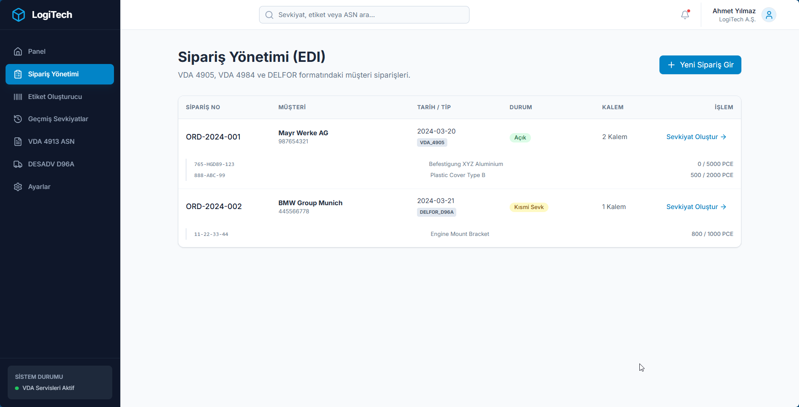Open notifications via the bell icon

point(685,15)
